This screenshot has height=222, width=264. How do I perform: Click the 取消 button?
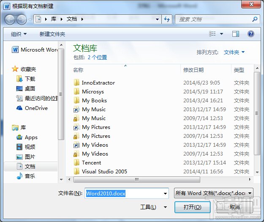235,207
